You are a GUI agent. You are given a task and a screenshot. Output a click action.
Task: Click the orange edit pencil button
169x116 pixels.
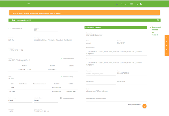coord(145,106)
